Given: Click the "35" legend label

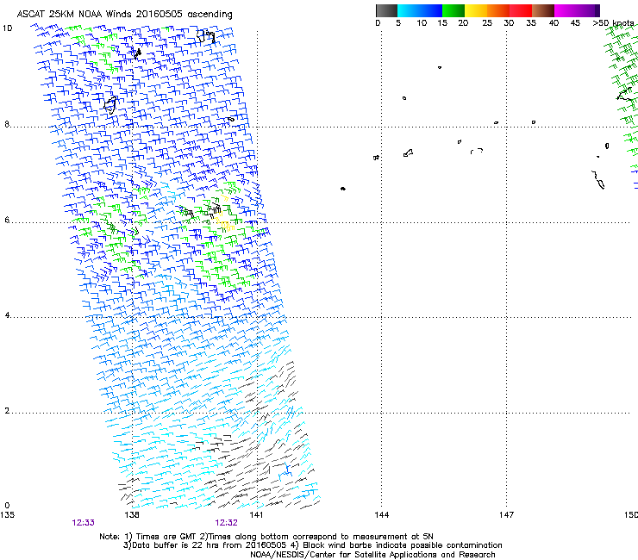Looking at the screenshot, I should point(531,22).
